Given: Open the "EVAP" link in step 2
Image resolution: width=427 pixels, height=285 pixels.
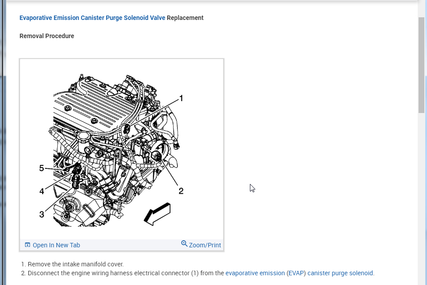Looking at the screenshot, I should point(296,273).
